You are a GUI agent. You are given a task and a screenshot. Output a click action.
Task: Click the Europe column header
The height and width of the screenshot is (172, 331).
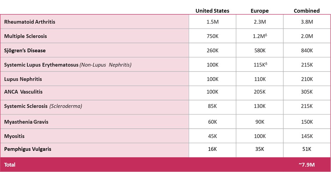click(259, 11)
